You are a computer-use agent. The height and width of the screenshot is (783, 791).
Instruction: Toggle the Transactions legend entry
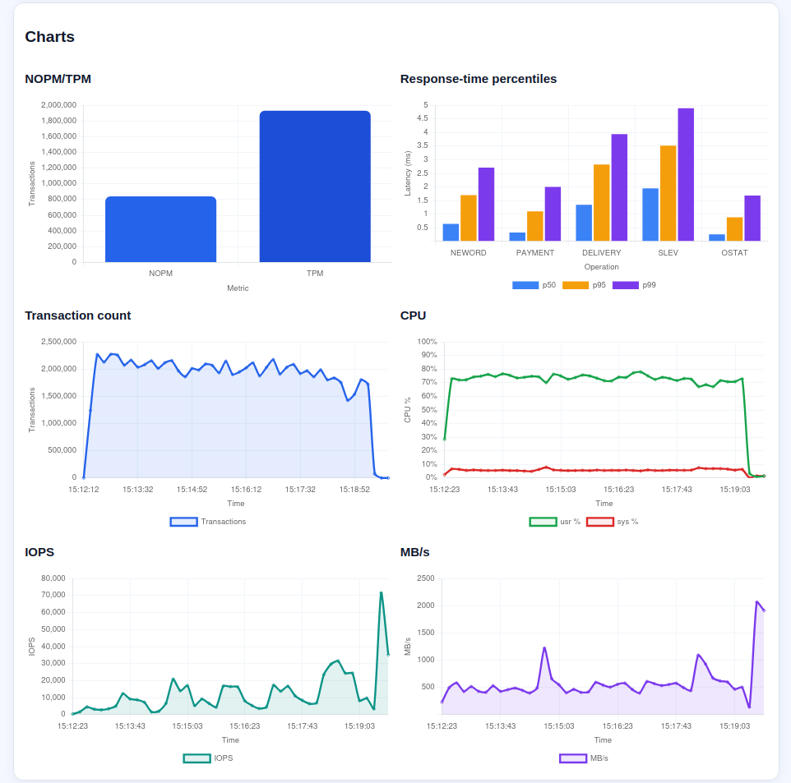tap(208, 522)
